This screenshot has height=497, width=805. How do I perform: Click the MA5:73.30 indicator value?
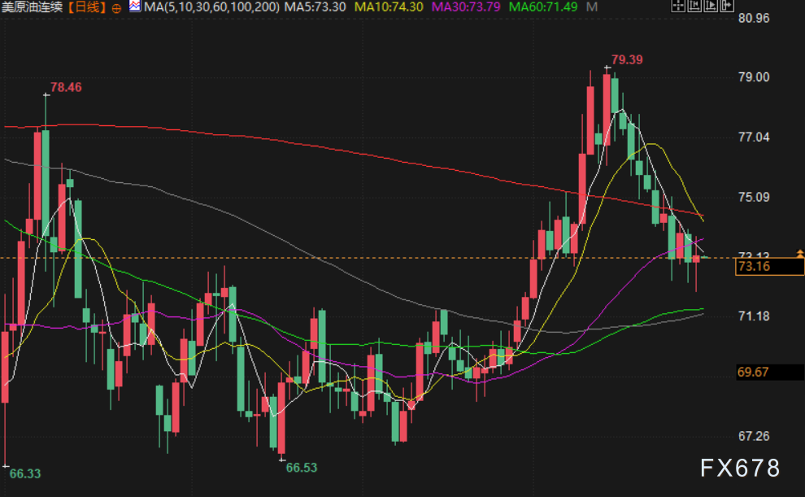(315, 7)
